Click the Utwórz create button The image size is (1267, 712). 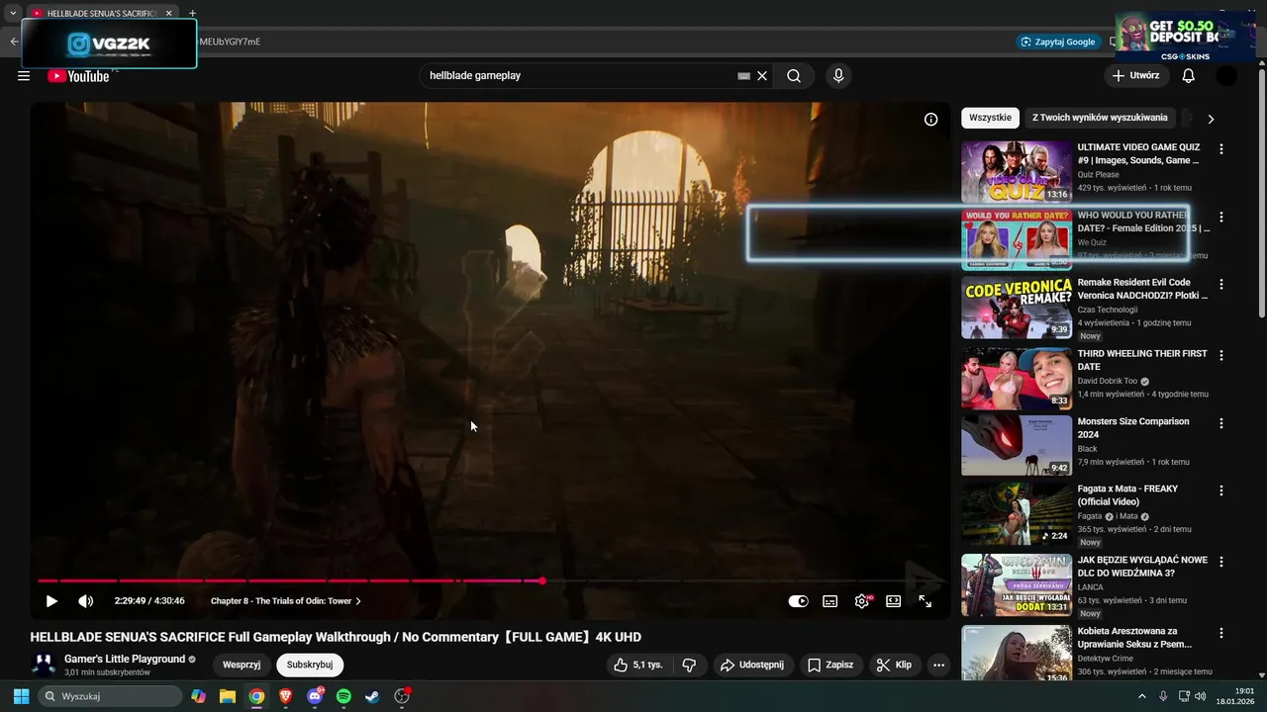[1135, 76]
